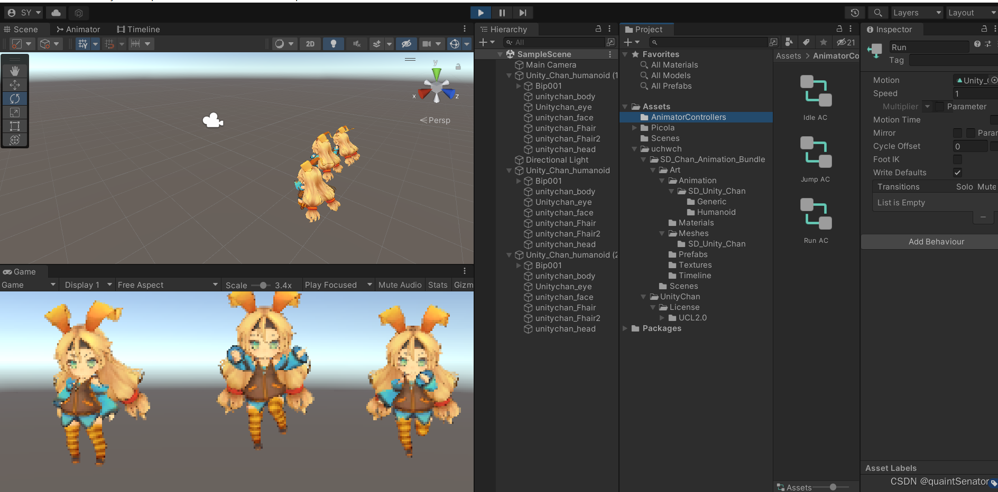
Task: Open Display 1 dropdown in Game view
Action: (x=88, y=285)
